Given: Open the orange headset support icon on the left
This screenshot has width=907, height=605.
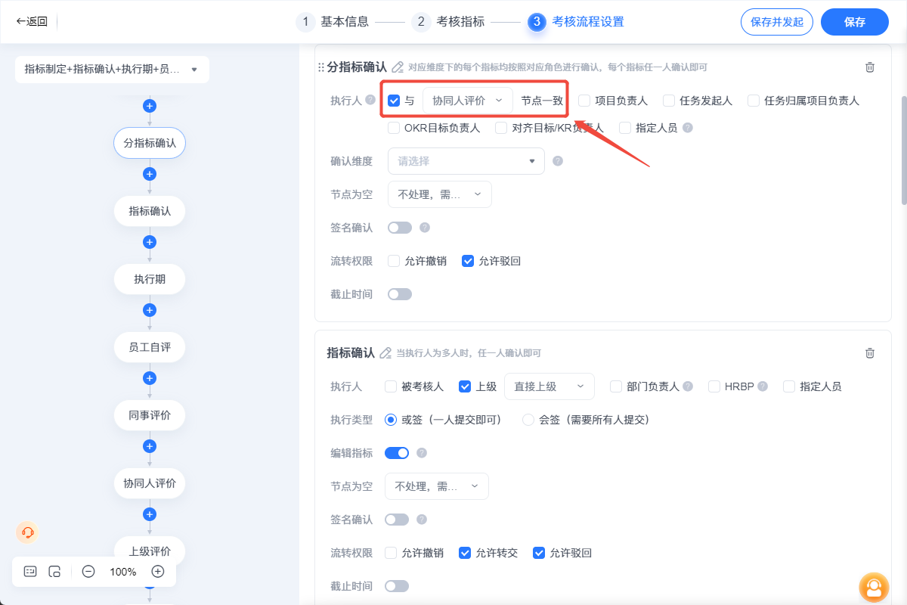Looking at the screenshot, I should 28,532.
